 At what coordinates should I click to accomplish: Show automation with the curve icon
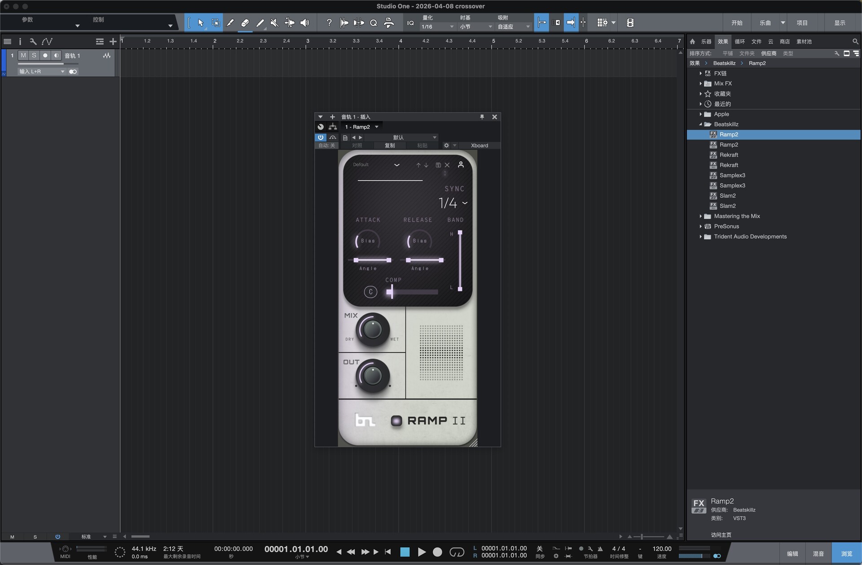(47, 42)
